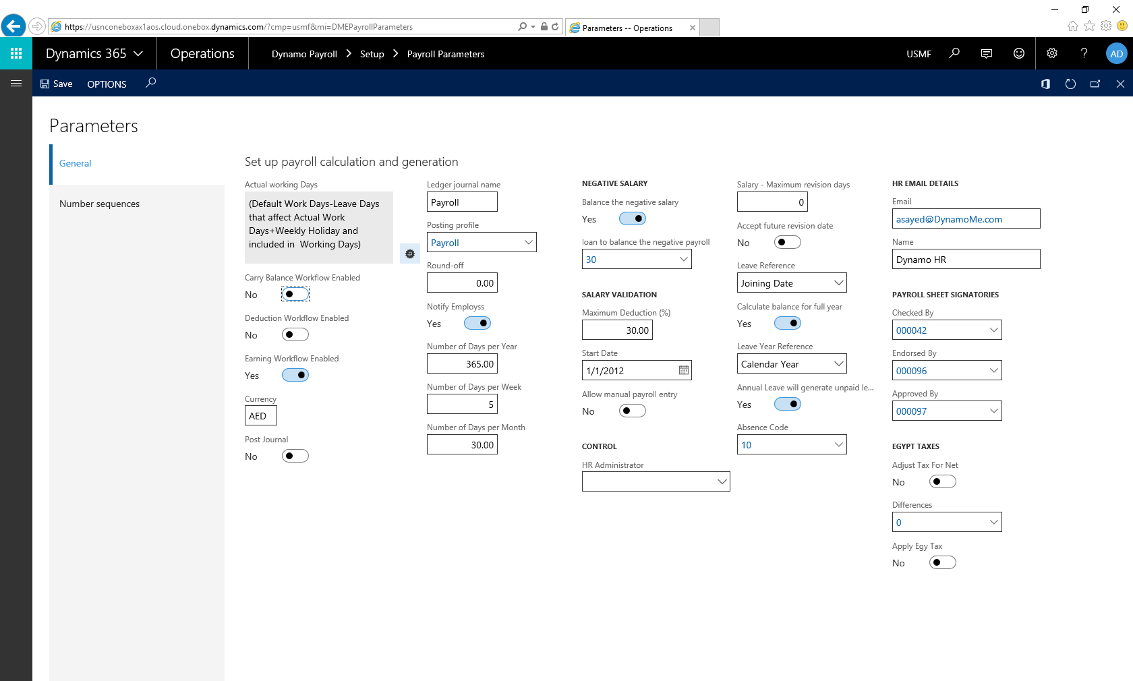The width and height of the screenshot is (1133, 681).
Task: Click Payroll Parameters breadcrumb
Action: pyautogui.click(x=446, y=54)
